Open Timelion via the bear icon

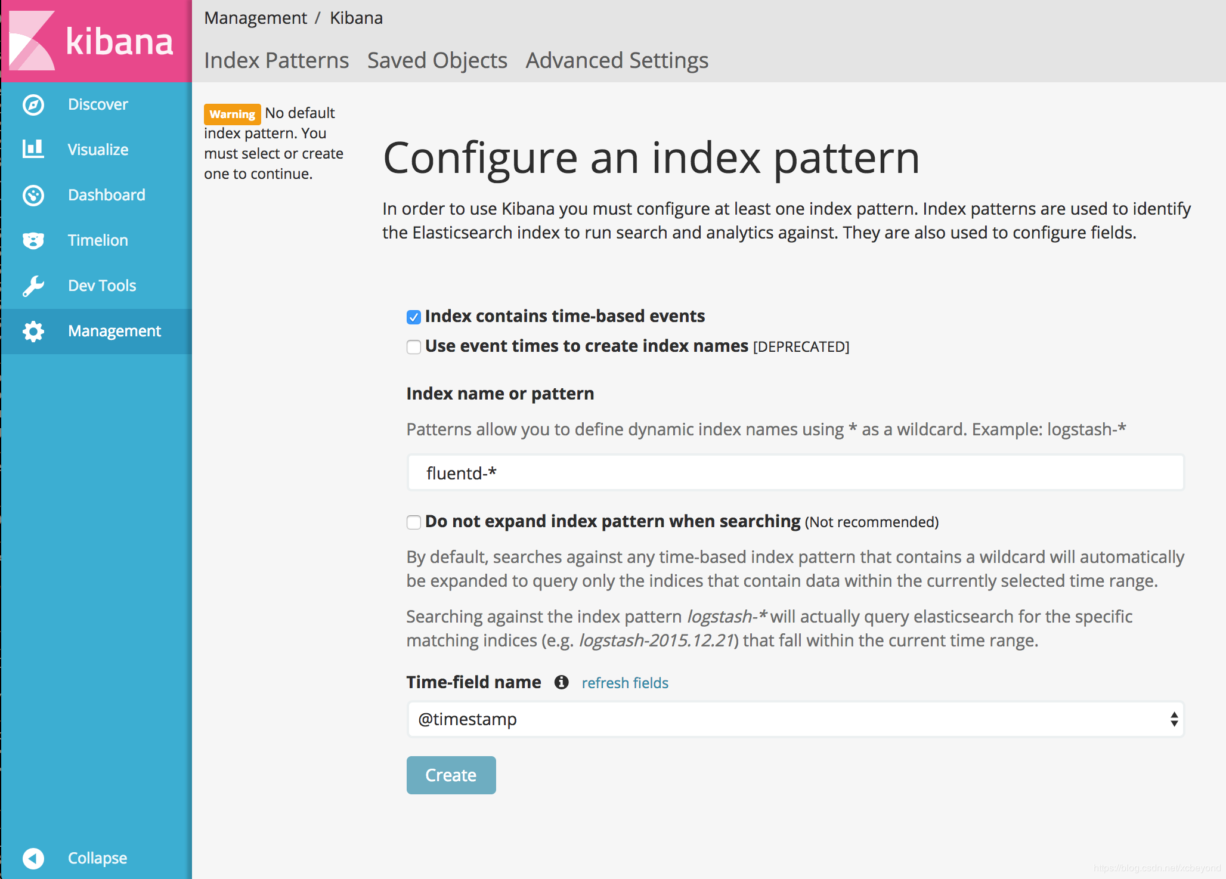33,240
